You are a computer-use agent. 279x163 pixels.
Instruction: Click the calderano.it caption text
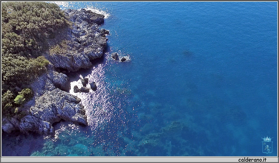(x=252, y=160)
